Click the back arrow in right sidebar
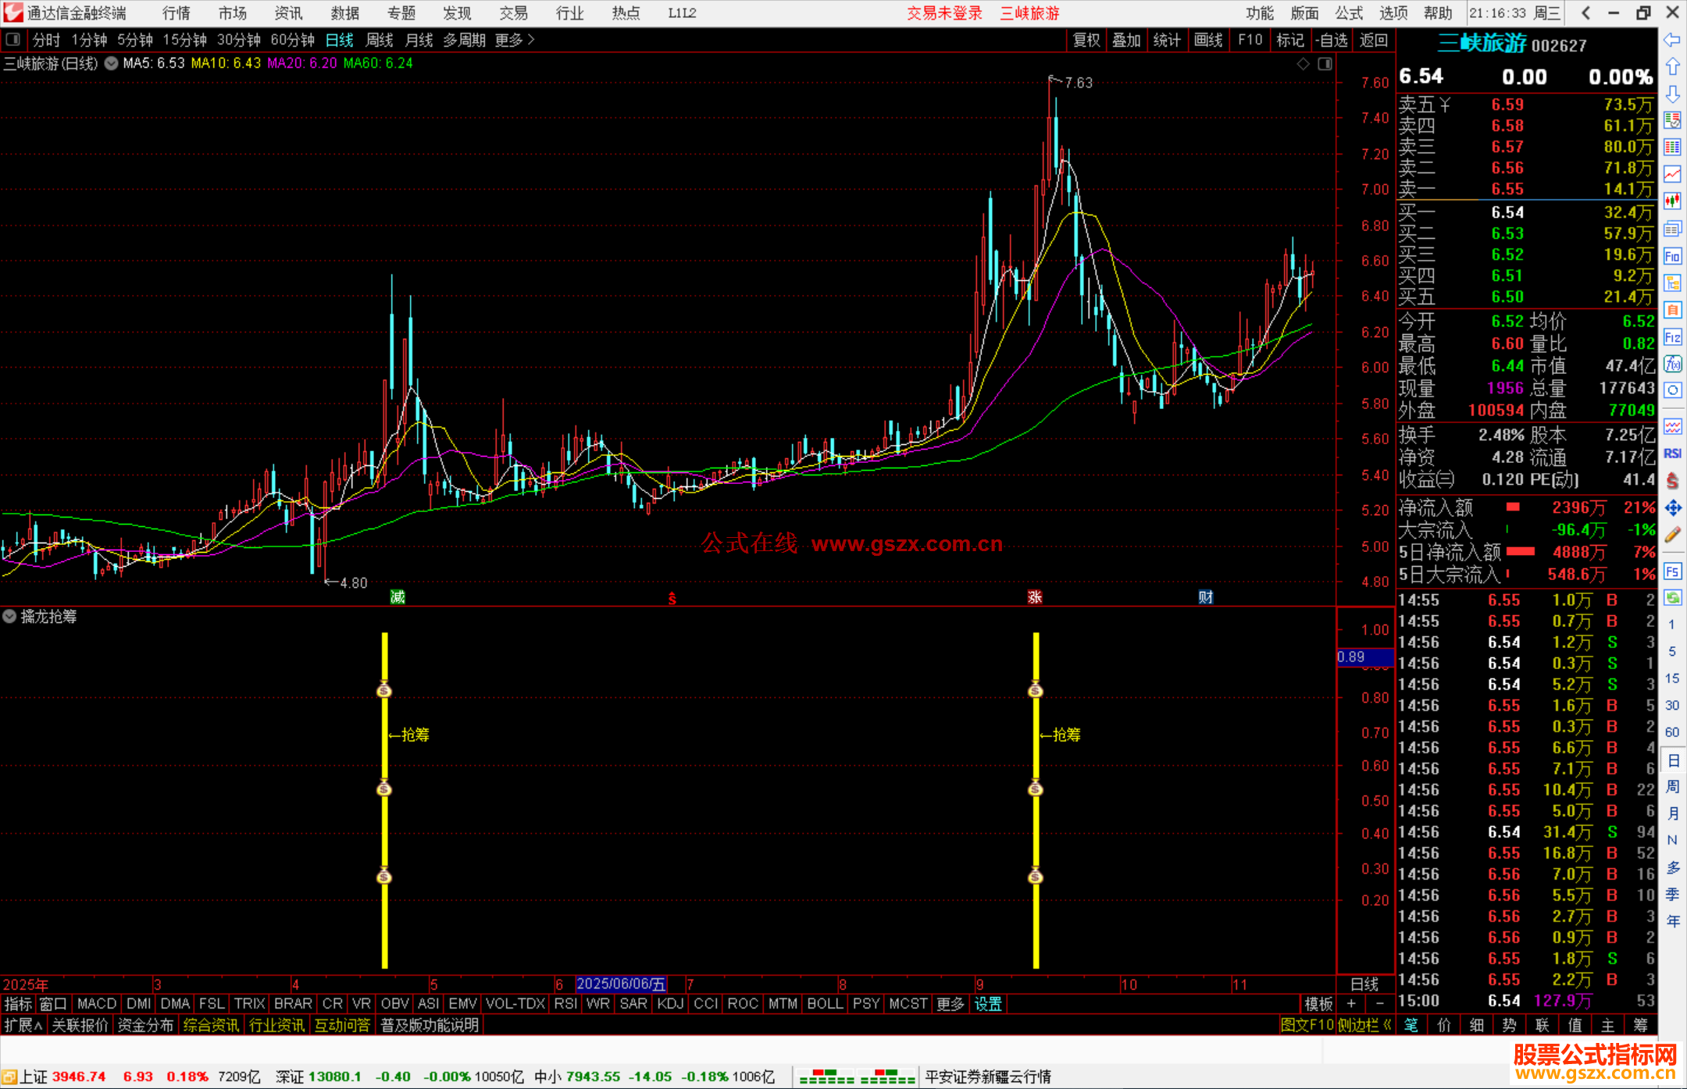 [x=1672, y=40]
